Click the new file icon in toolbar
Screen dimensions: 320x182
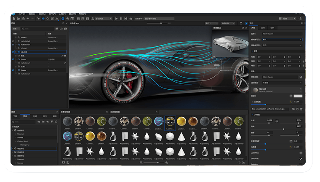coord(14,19)
